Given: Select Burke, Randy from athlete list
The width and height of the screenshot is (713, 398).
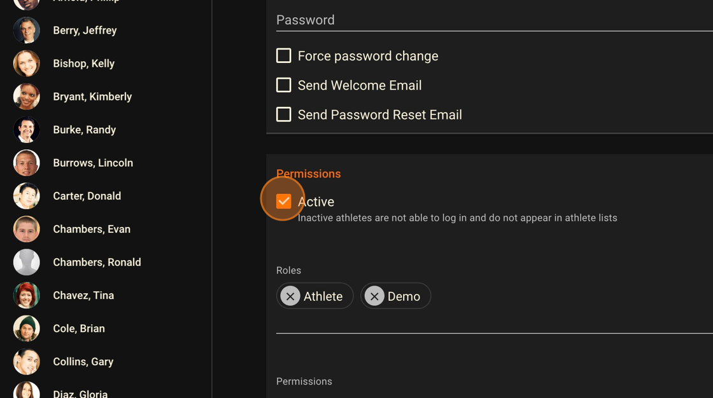Looking at the screenshot, I should [84, 130].
